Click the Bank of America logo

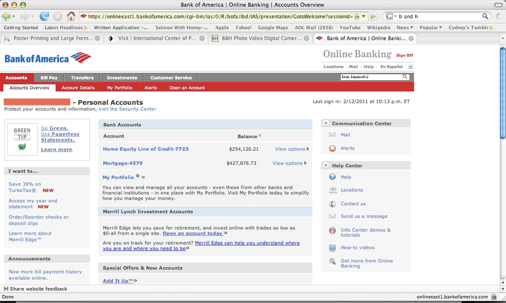[x=48, y=58]
